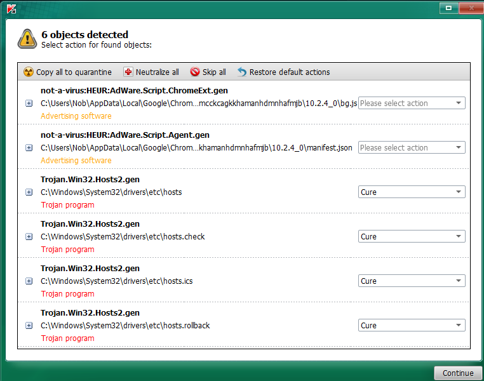The image size is (484, 381).
Task: Open action dropdown for bg.js
Action: click(x=412, y=103)
